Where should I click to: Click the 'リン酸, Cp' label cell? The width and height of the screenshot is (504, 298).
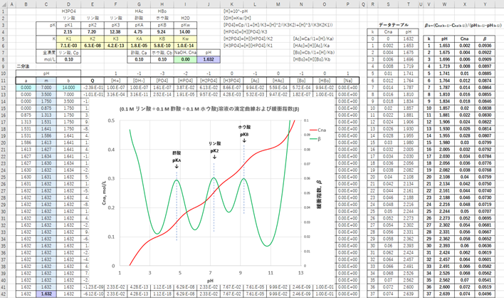[68, 53]
